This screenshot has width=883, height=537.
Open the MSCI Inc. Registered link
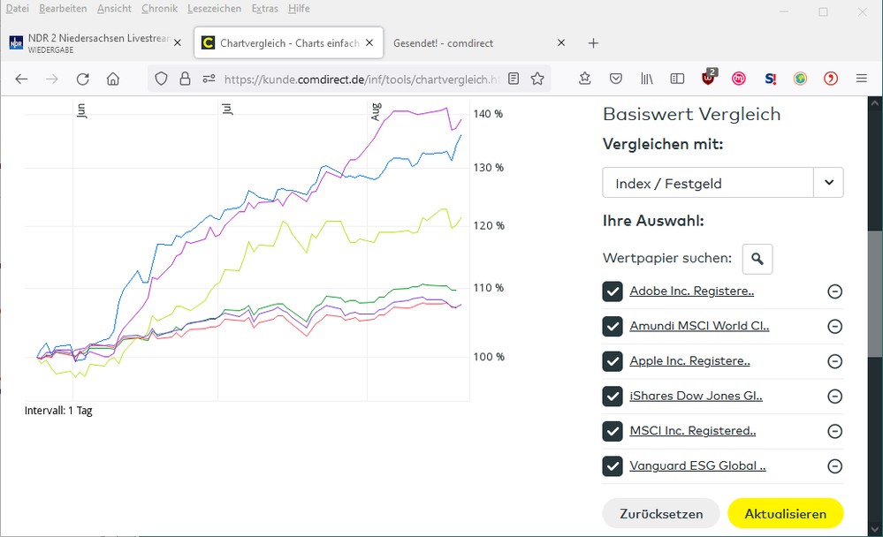coord(692,431)
